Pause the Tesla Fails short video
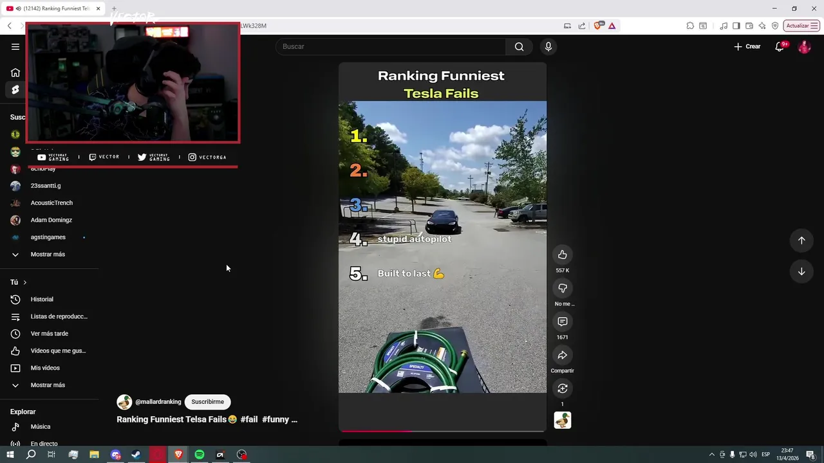Image resolution: width=824 pixels, height=463 pixels. [x=442, y=247]
